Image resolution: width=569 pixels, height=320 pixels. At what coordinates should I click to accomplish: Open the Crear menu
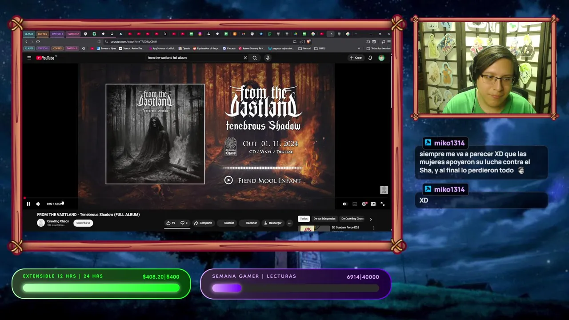tap(356, 58)
